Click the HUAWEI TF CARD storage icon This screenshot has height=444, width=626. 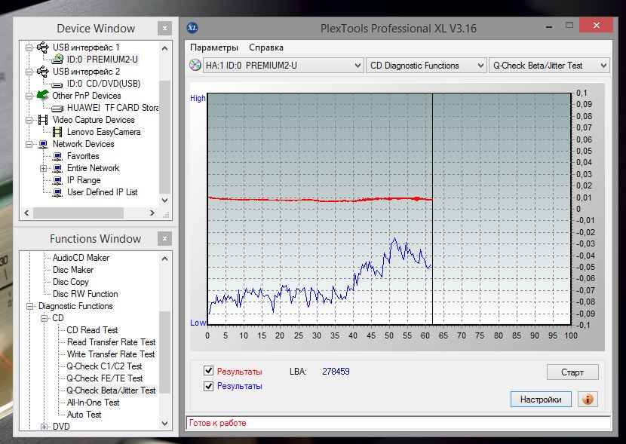[57, 108]
